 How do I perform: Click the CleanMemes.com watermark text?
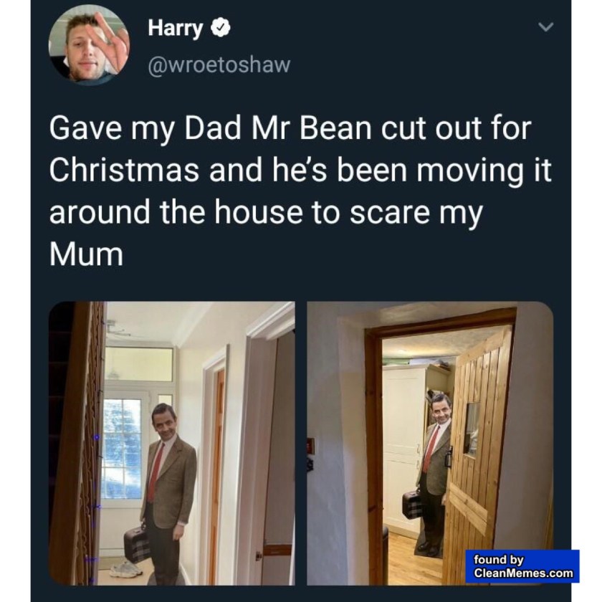[523, 573]
